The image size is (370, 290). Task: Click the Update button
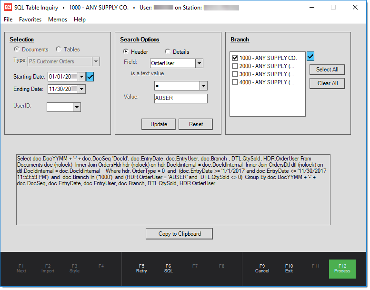[159, 124]
